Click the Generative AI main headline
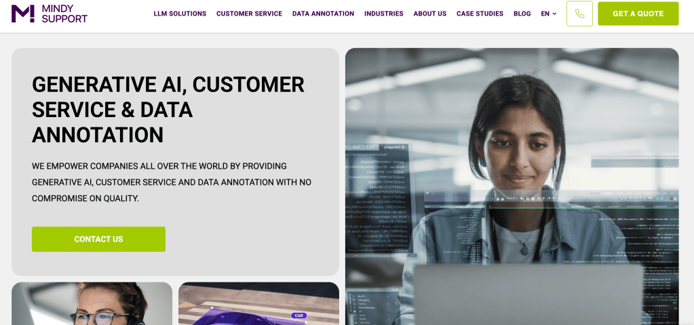 168,110
